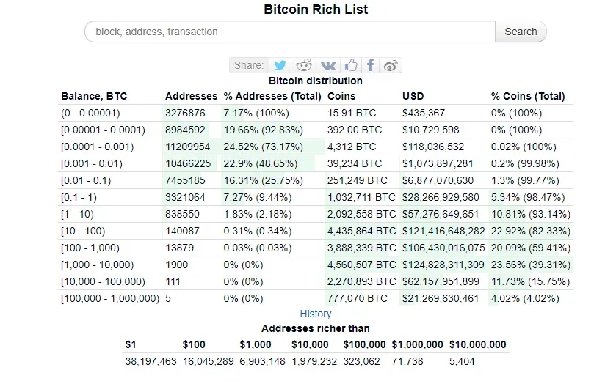
Task: Open the History link
Action: pyautogui.click(x=316, y=314)
